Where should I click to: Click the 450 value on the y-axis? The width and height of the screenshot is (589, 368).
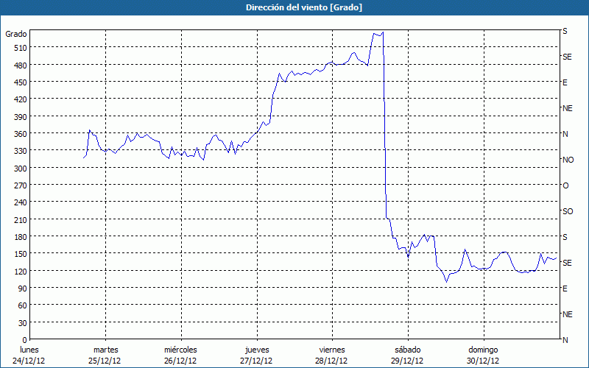tap(20, 82)
